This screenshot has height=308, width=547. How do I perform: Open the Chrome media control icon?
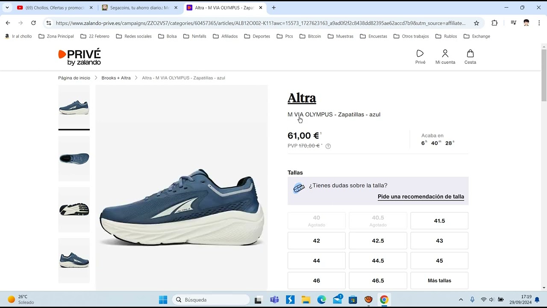(x=514, y=23)
